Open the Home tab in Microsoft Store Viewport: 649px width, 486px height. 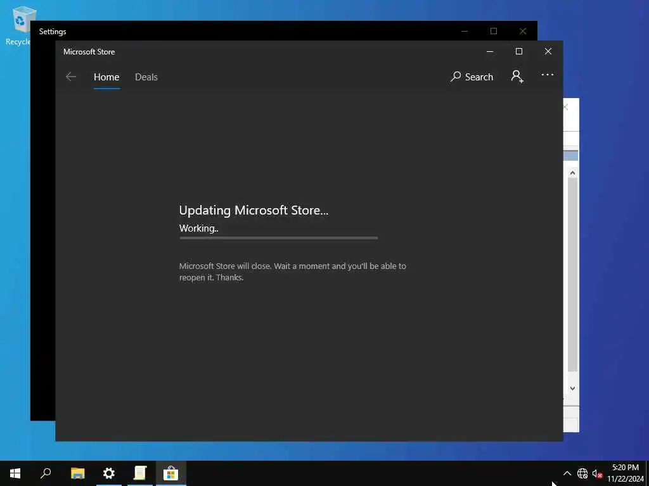(106, 77)
